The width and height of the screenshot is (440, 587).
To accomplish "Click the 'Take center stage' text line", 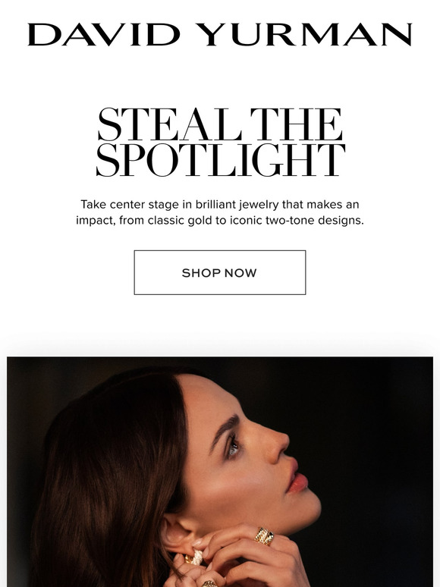I will pos(220,205).
